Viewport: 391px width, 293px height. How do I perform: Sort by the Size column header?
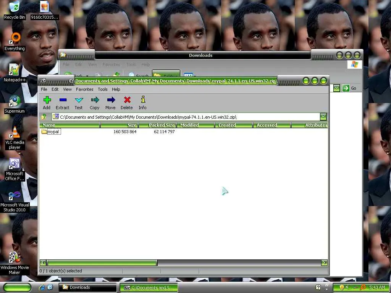pos(119,125)
